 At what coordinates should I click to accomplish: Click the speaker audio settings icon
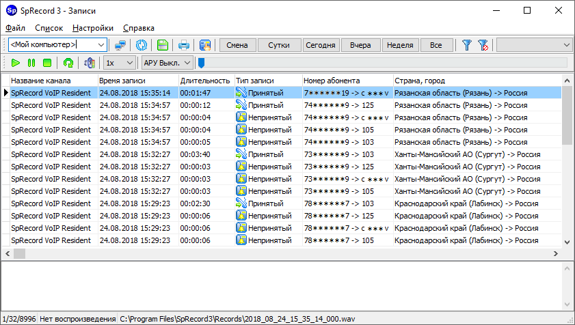89,63
